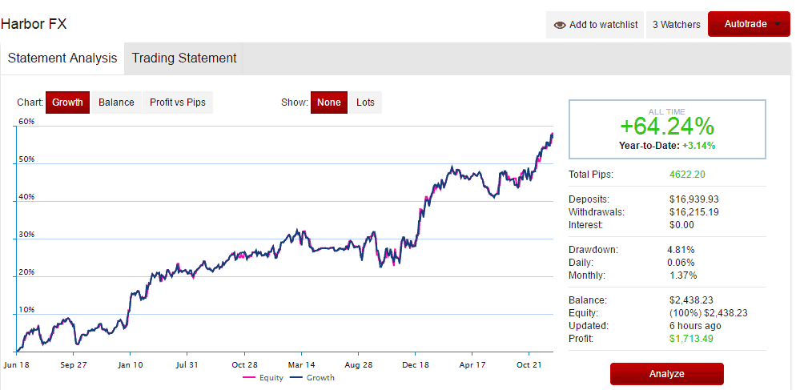The image size is (804, 390).
Task: Click the Year-to-Date +3.14% value
Action: tap(698, 146)
